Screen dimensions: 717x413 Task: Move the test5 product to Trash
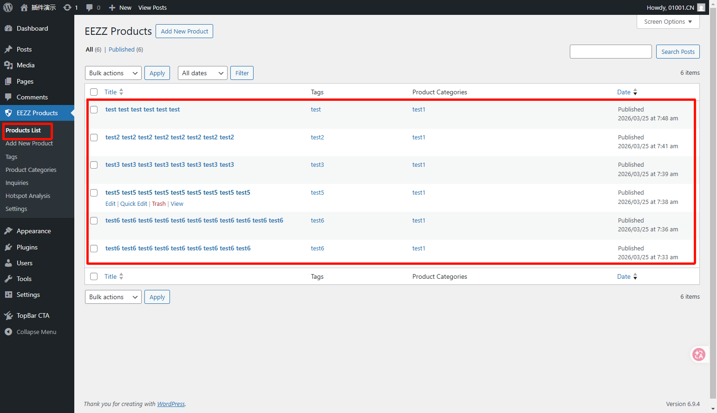pos(158,204)
